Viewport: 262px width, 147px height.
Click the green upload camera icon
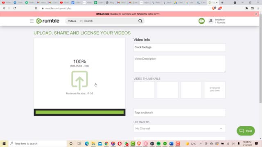(x=201, y=21)
